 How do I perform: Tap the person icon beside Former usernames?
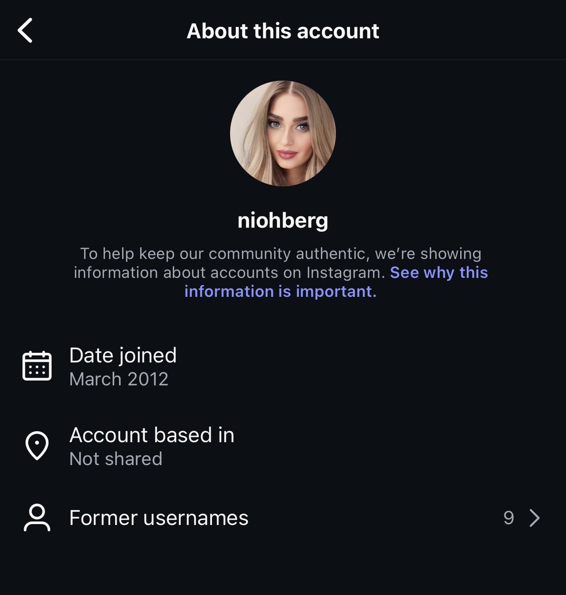coord(37,518)
